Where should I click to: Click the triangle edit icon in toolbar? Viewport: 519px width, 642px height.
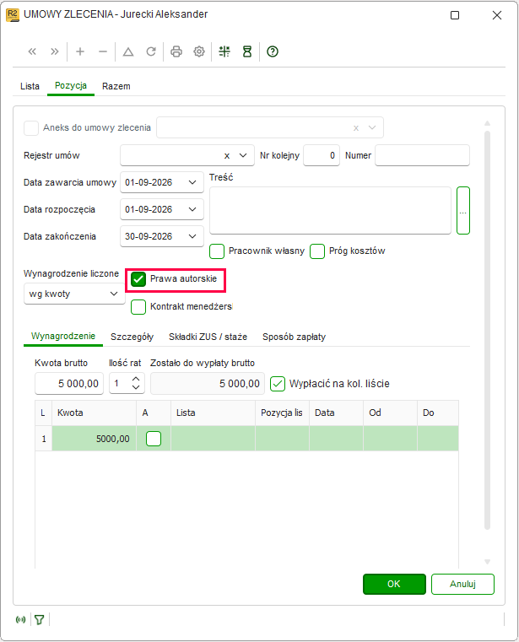point(128,51)
